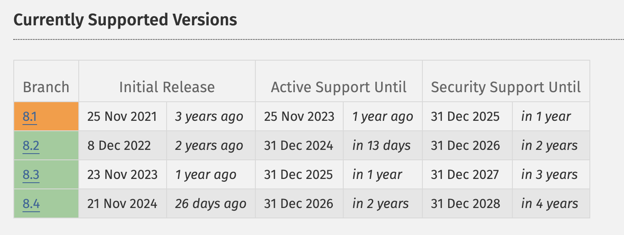Select the orange 8.1 branch cell
This screenshot has width=624, height=235.
[46, 116]
